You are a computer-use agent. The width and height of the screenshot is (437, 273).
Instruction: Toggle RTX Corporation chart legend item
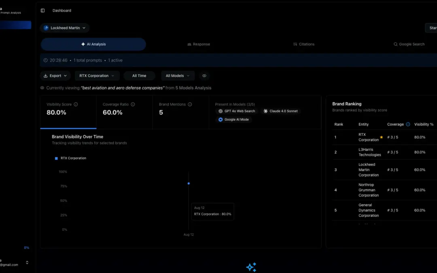(x=70, y=158)
